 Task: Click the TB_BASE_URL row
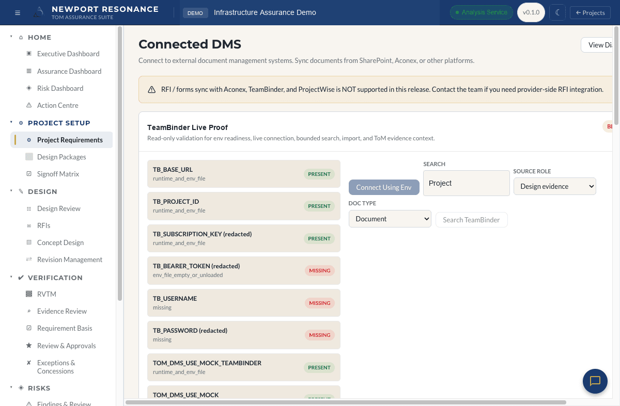244,174
